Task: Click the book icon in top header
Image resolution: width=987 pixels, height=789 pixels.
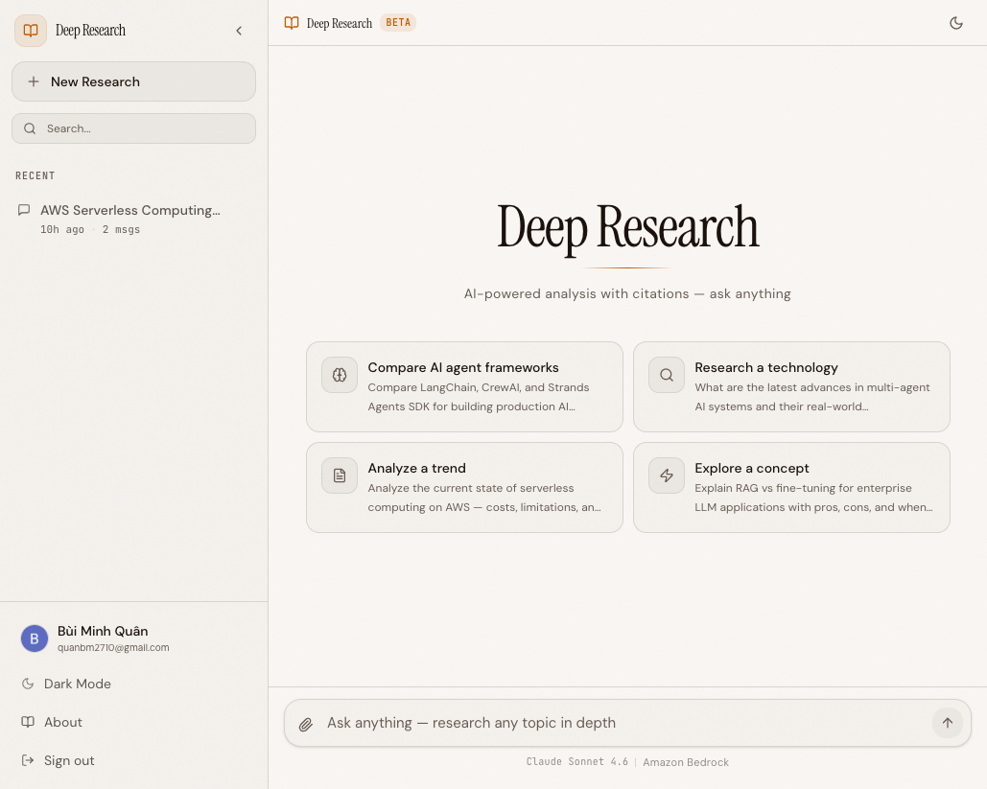Action: (x=292, y=23)
